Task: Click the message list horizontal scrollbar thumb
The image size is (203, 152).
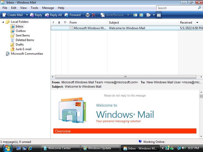Action: pyautogui.click(x=126, y=77)
